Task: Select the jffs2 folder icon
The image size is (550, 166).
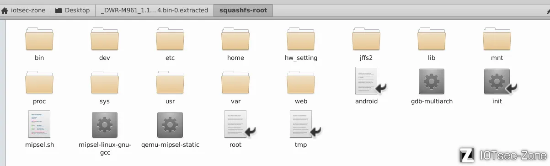Action: tap(366, 39)
